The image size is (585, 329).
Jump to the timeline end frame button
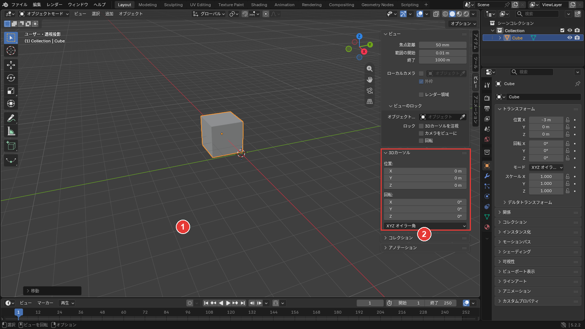point(243,303)
